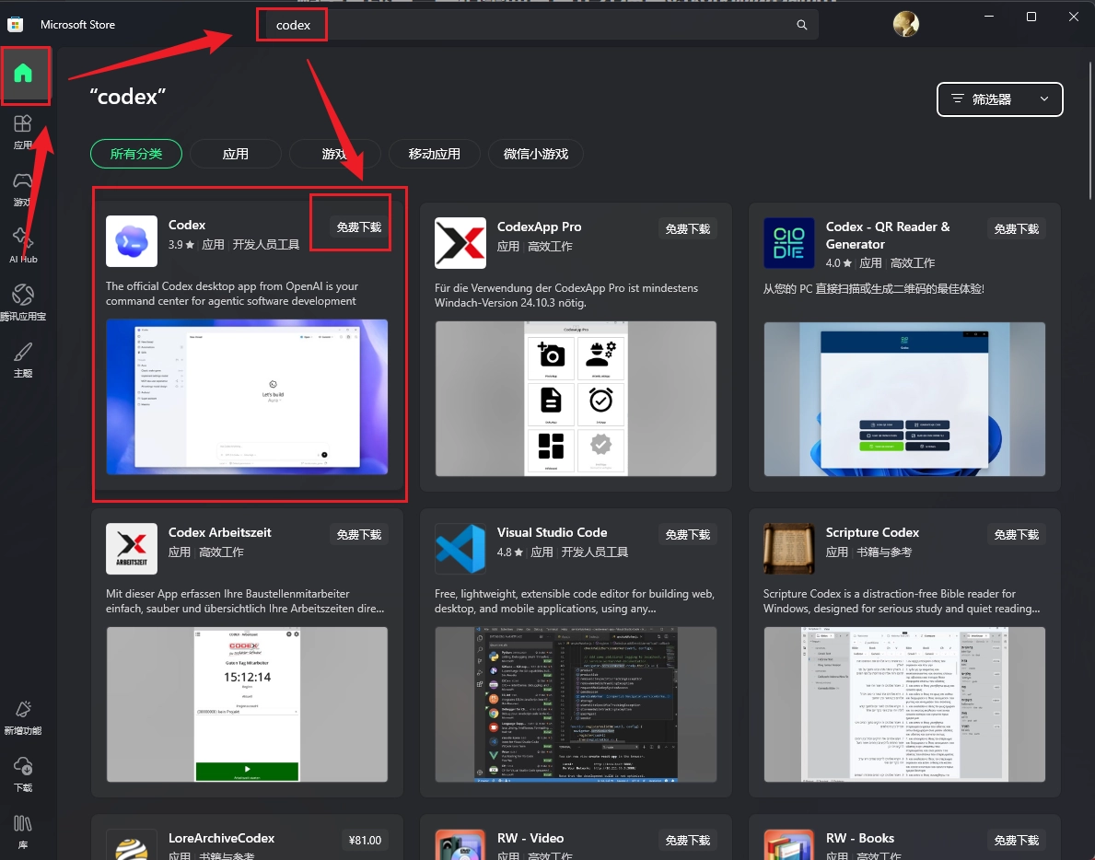
Task: Click 免费下载 for Codex
Action: (x=359, y=227)
